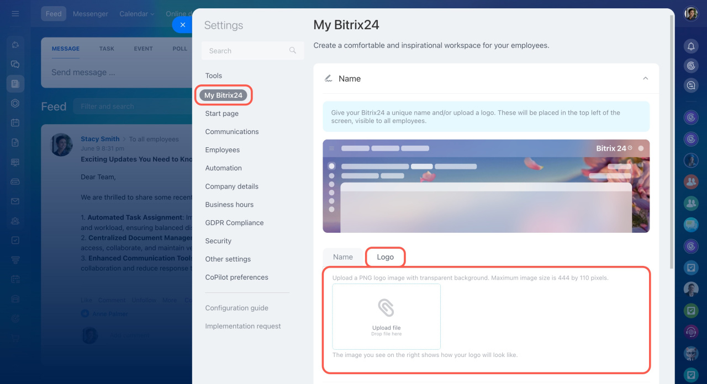Select the highlighted Feed icon in left sidebar

point(15,84)
